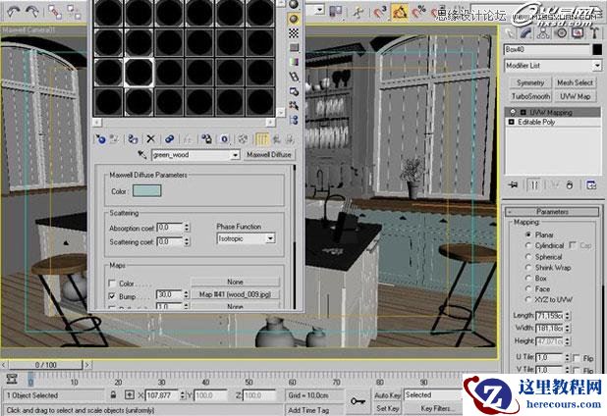Select the Unlink Selection tool

point(74,12)
